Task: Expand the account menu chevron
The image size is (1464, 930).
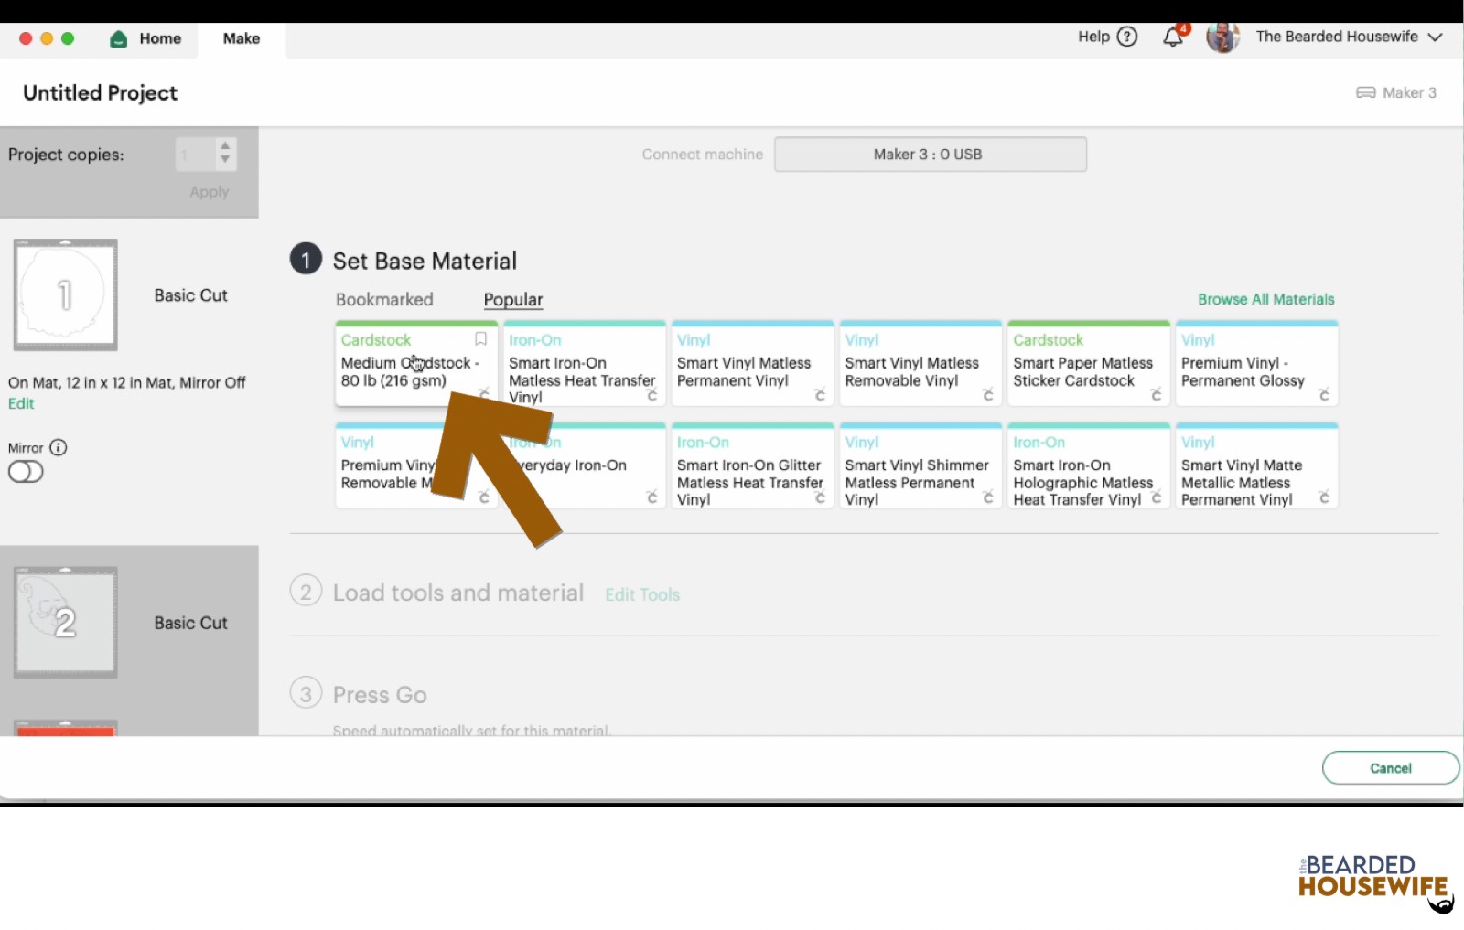Action: [1435, 37]
